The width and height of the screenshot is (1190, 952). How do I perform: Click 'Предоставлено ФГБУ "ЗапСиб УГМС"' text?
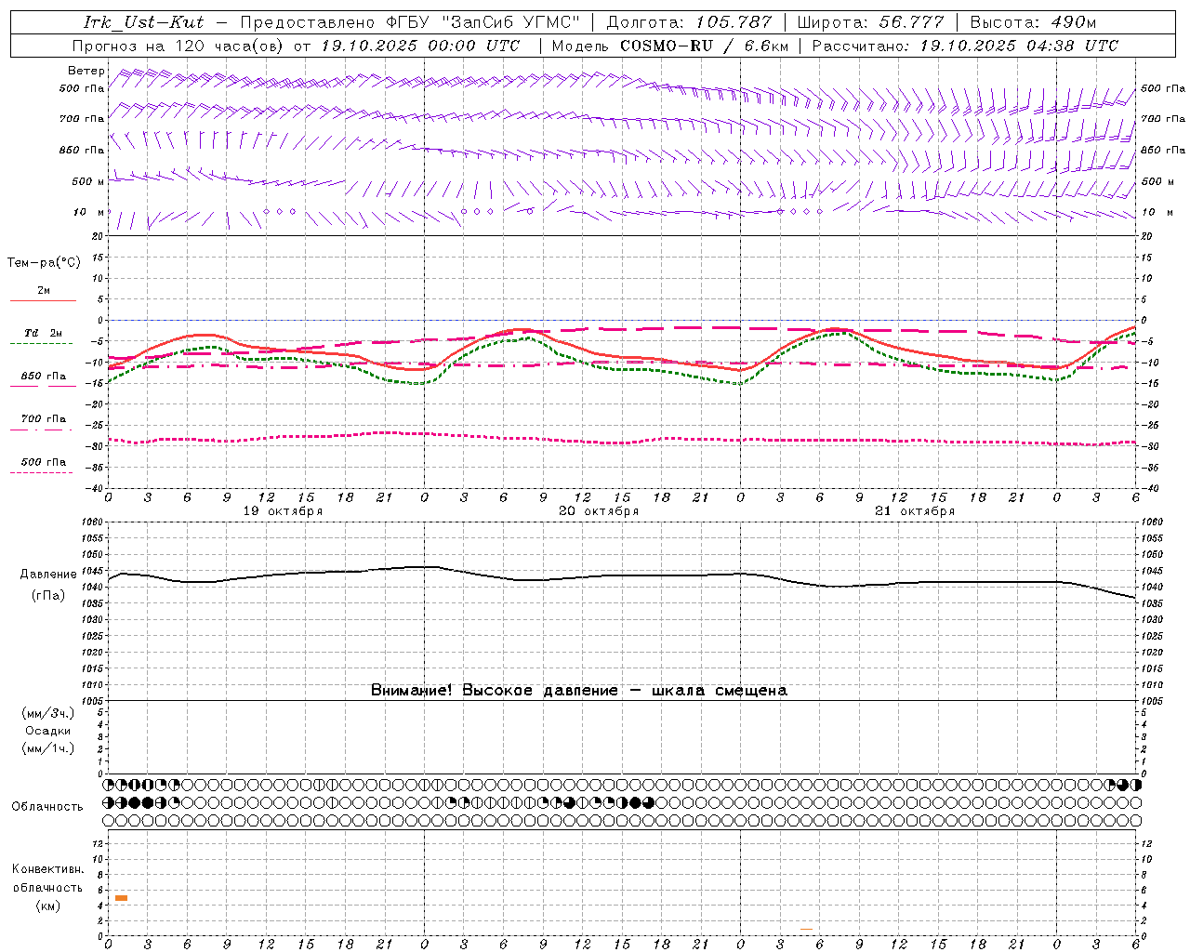(409, 22)
